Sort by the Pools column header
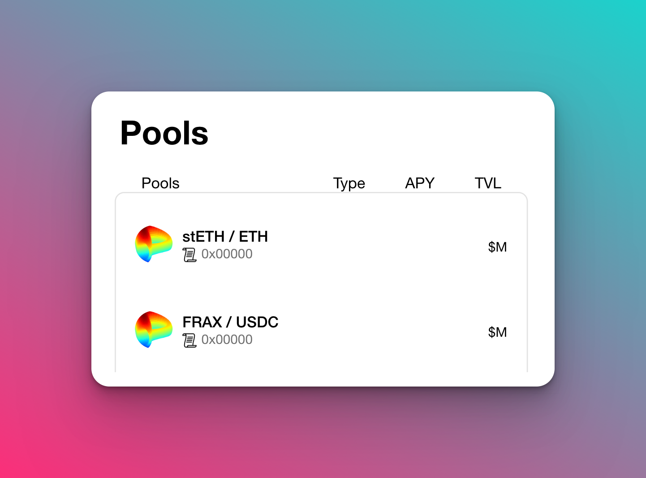This screenshot has width=646, height=478. tap(160, 183)
